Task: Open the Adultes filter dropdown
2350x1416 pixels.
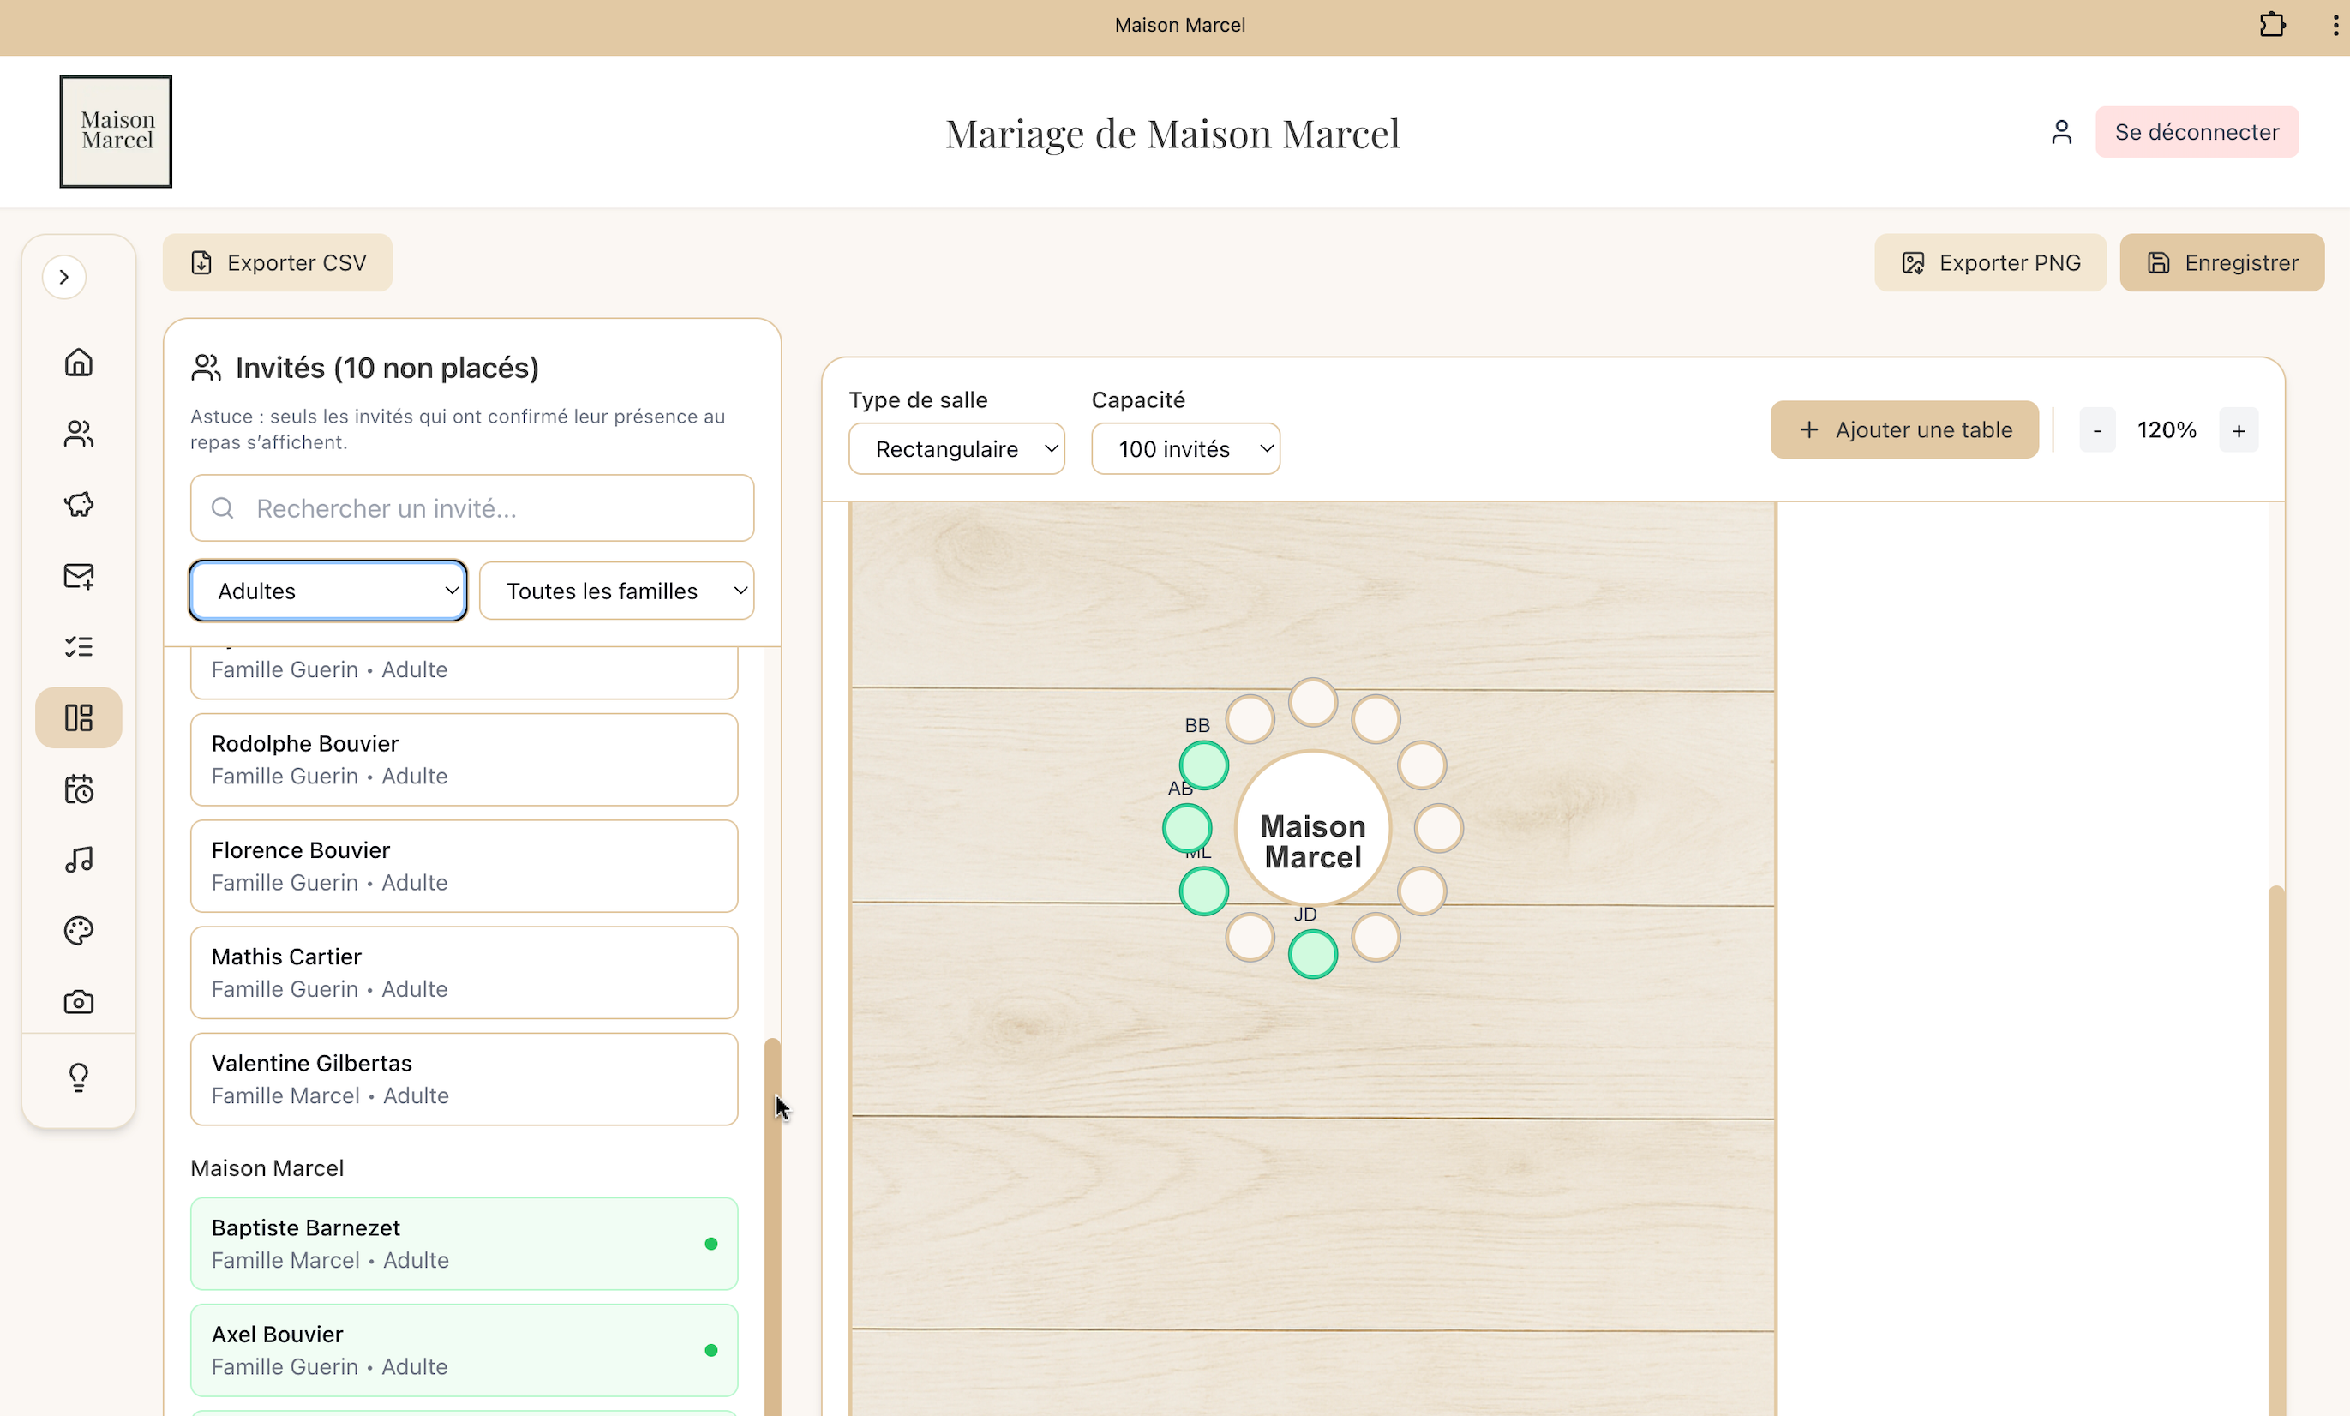Action: click(328, 591)
